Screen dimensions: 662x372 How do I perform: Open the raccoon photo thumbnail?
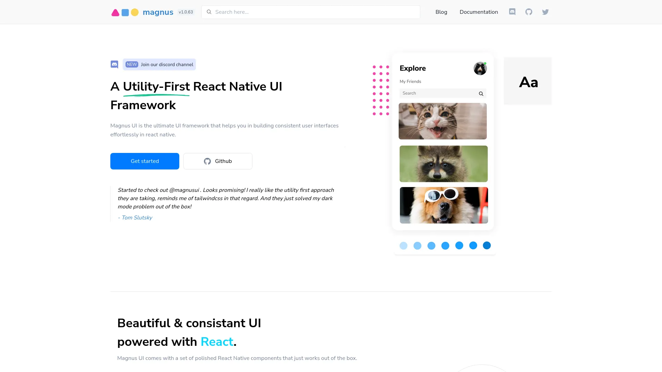444,164
